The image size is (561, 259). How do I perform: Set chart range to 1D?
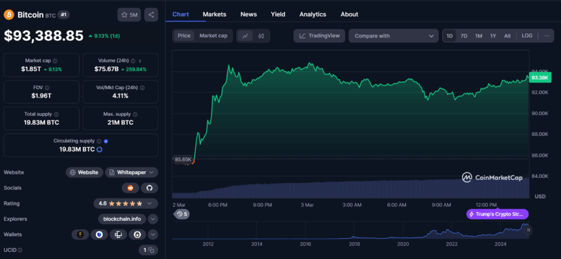[449, 36]
